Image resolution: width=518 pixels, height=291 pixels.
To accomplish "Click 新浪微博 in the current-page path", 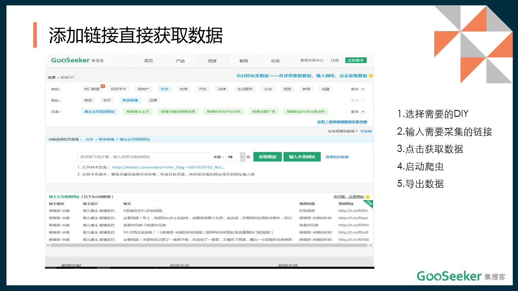I will point(106,139).
